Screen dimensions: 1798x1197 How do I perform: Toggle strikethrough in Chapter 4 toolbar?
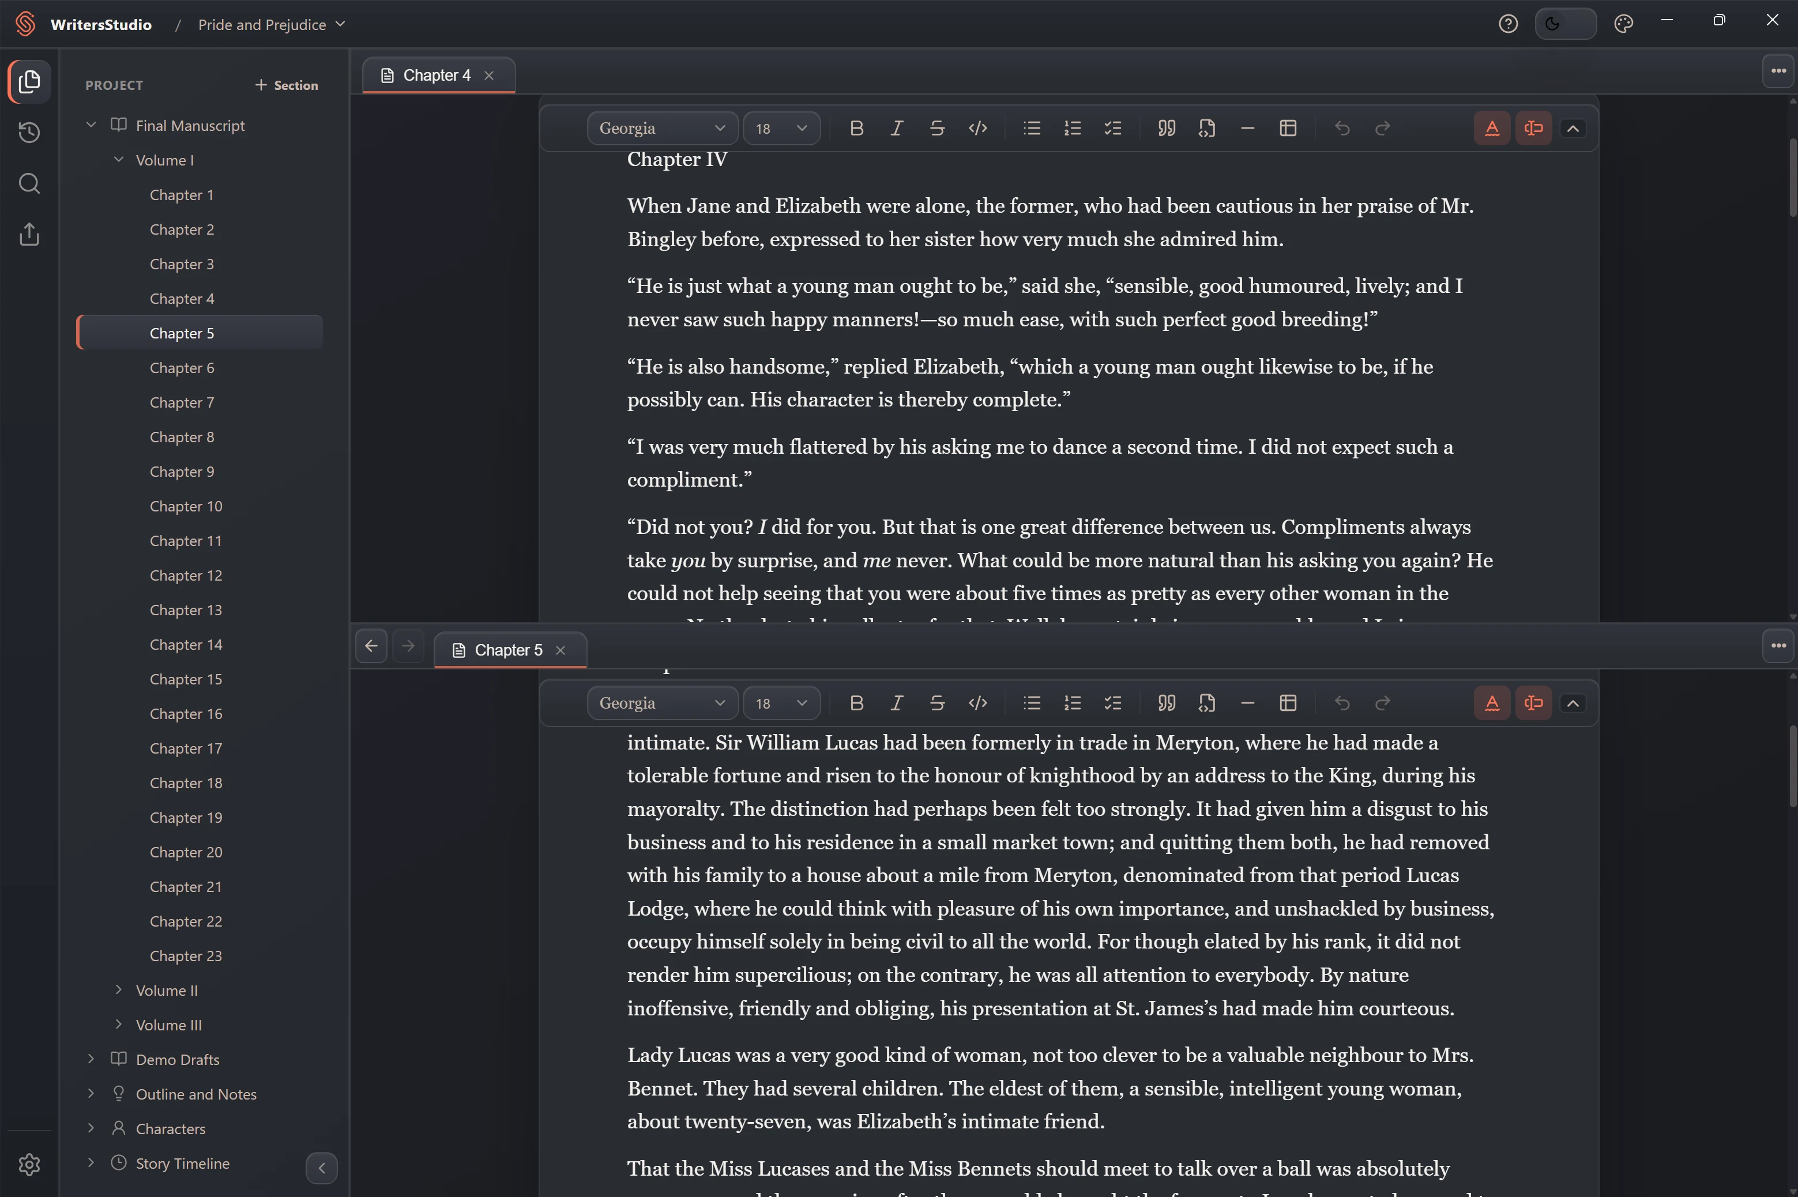pyautogui.click(x=937, y=128)
